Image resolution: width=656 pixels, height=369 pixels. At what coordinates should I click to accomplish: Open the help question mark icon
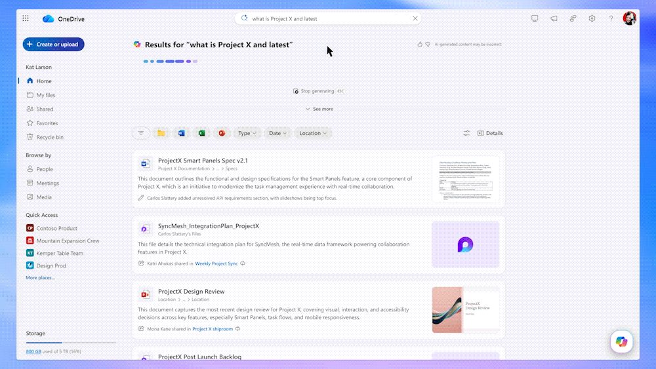[x=611, y=18]
